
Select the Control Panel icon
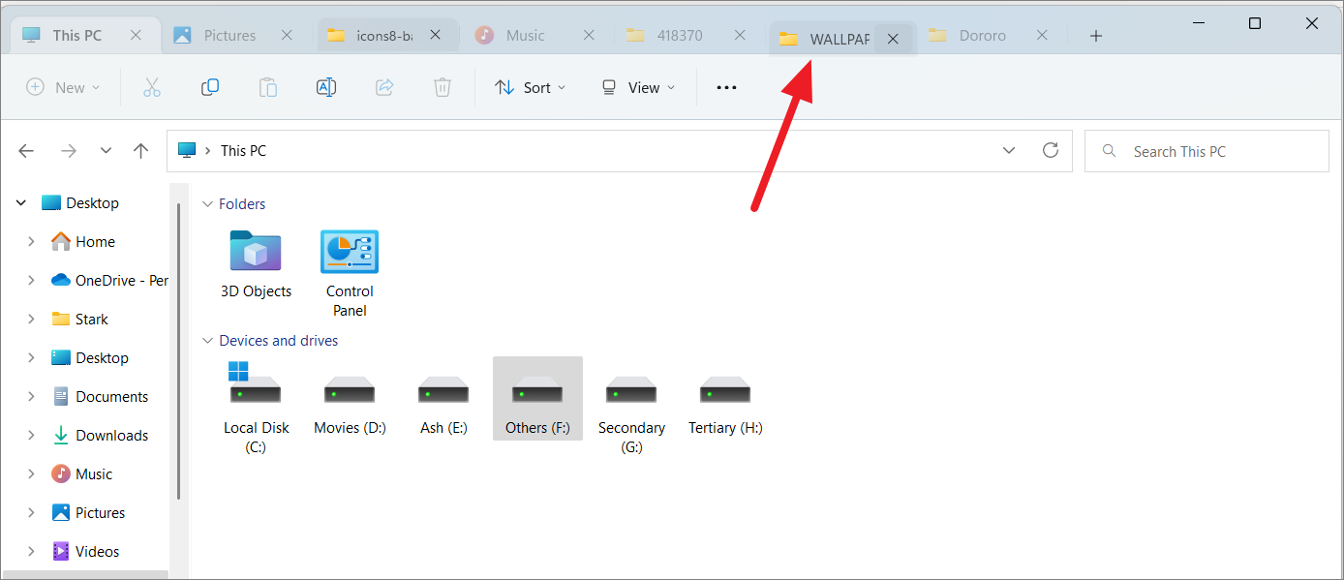[x=350, y=252]
